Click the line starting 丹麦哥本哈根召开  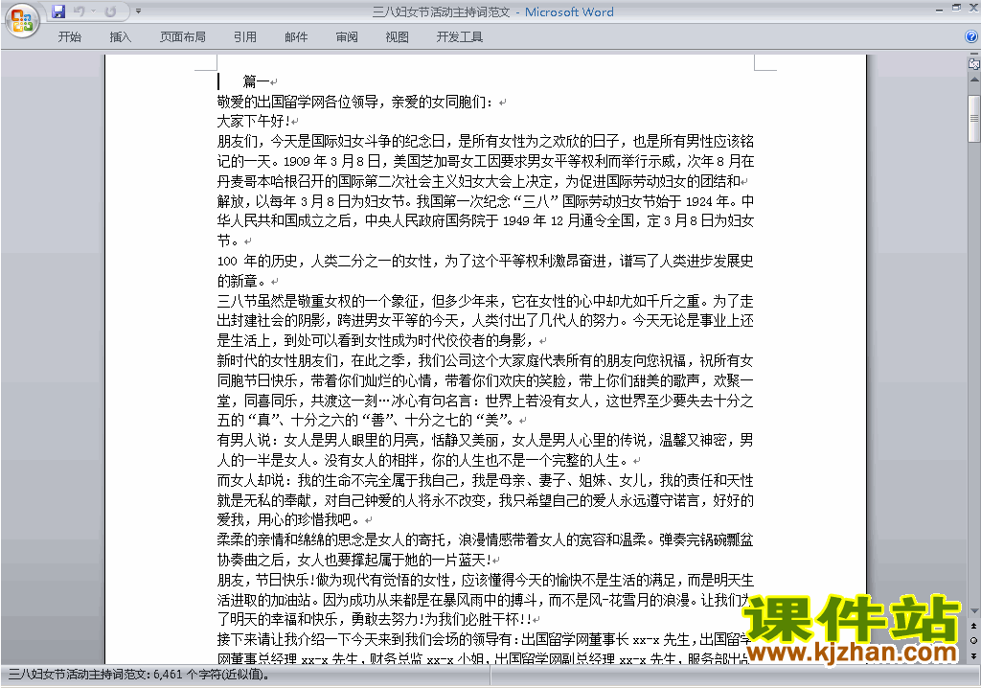click(x=479, y=181)
